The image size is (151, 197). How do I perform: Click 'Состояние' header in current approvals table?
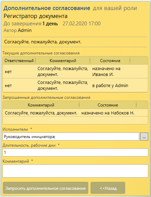click(110, 61)
